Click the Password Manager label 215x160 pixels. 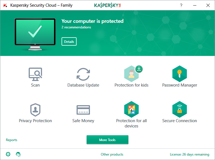[179, 85]
